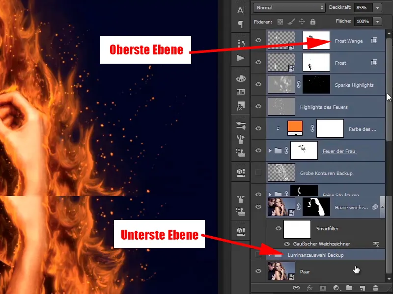The image size is (393, 294).
Task: Lock image pixels brush icon
Action: [291, 22]
